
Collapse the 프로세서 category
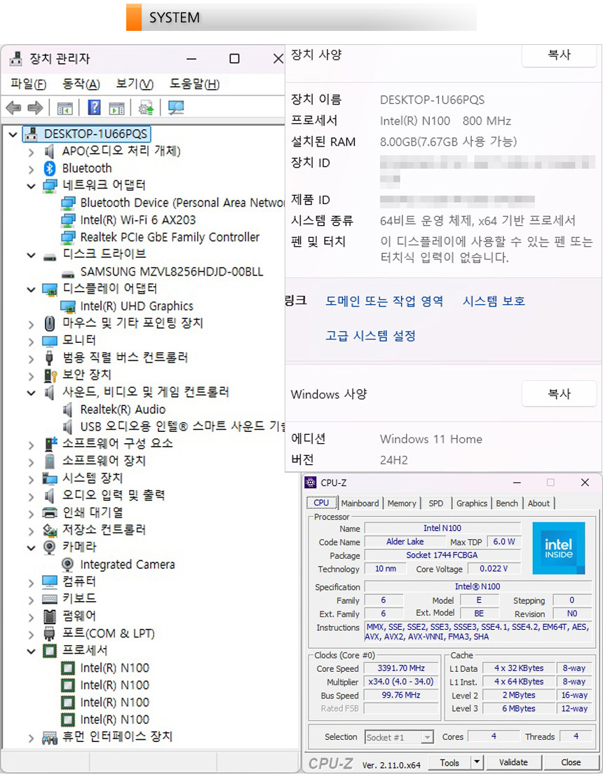coord(32,651)
